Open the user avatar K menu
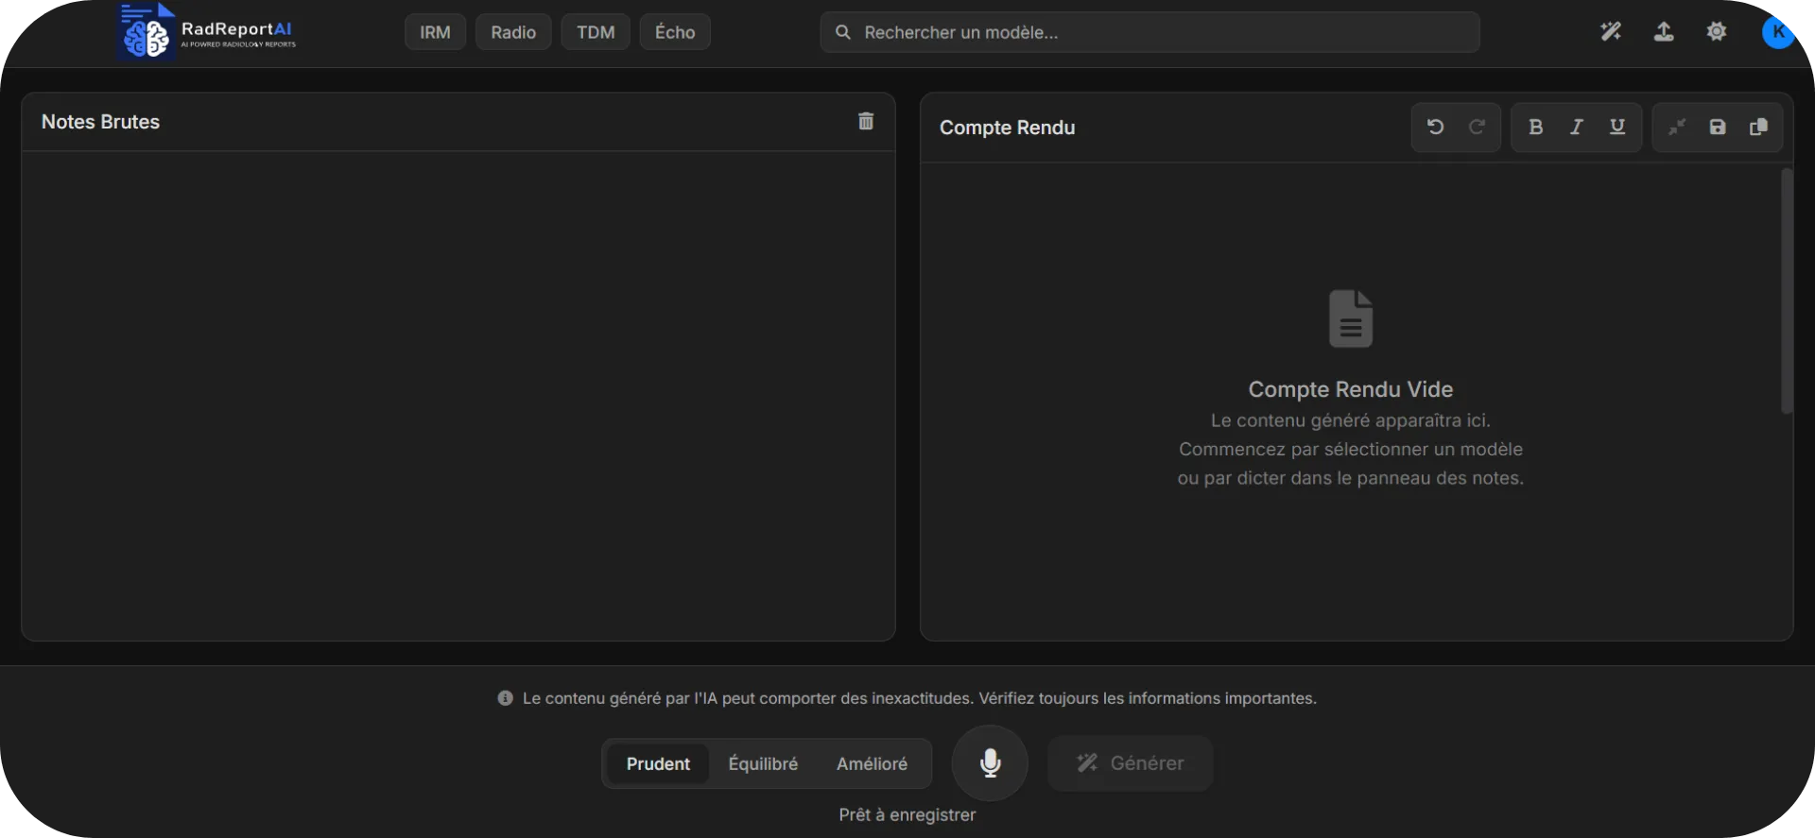1815x838 pixels. pos(1778,32)
